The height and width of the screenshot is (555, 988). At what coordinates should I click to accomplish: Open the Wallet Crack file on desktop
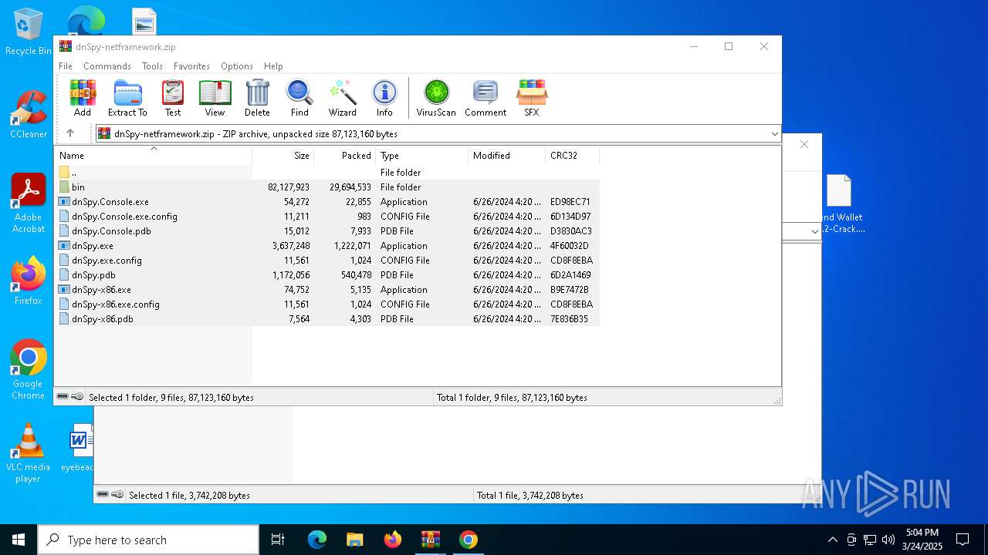click(x=840, y=203)
